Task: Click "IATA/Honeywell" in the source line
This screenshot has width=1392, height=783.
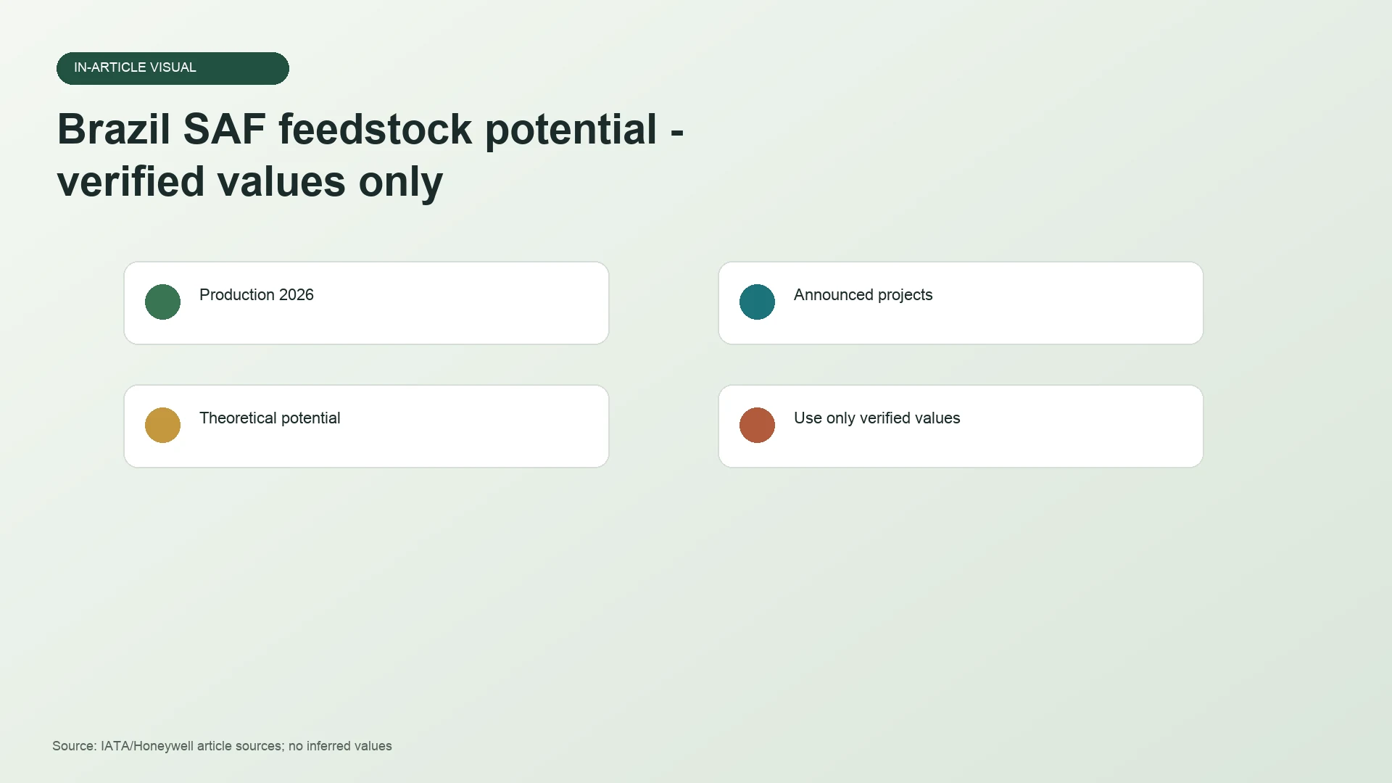Action: click(147, 746)
